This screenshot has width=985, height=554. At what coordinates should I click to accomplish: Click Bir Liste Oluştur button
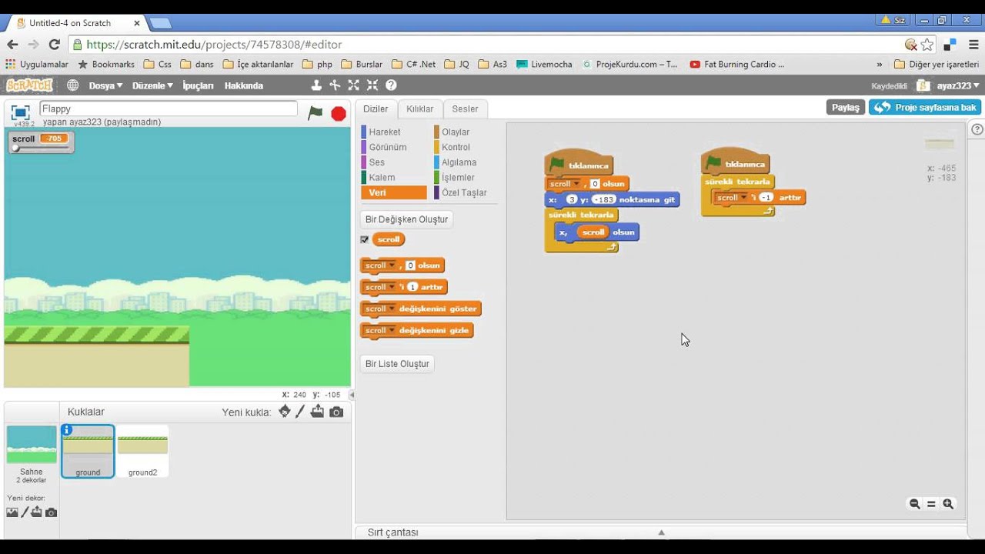pyautogui.click(x=397, y=364)
